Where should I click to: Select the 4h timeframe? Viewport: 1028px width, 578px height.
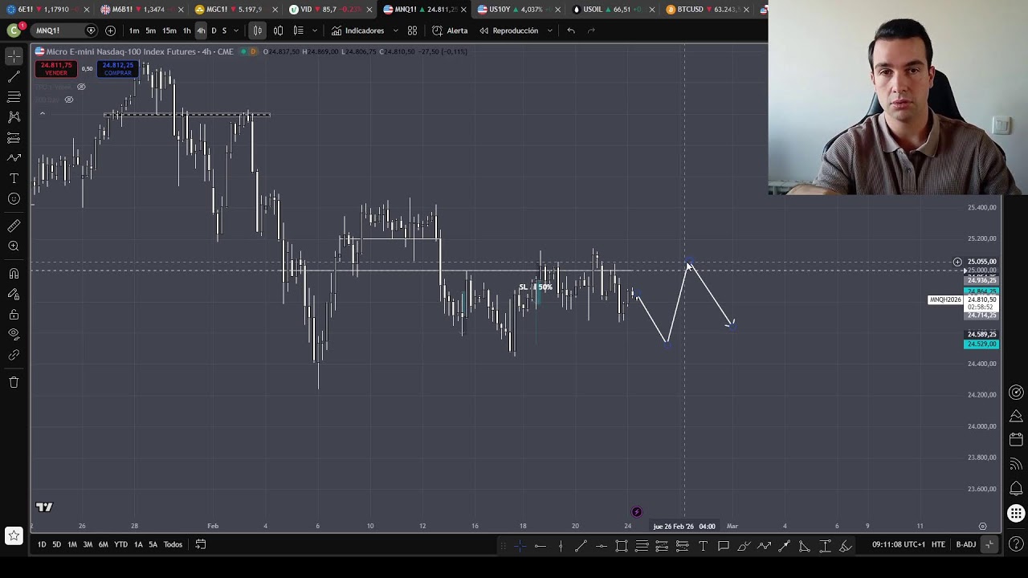[x=201, y=31]
